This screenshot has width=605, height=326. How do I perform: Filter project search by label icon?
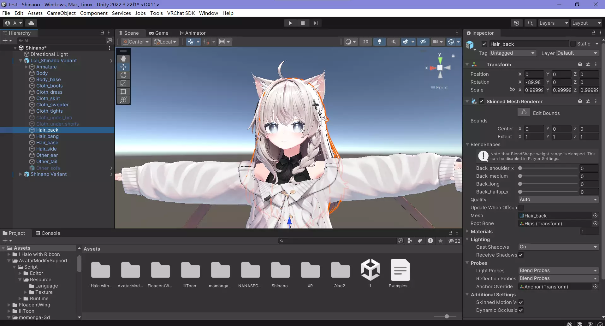(x=420, y=241)
